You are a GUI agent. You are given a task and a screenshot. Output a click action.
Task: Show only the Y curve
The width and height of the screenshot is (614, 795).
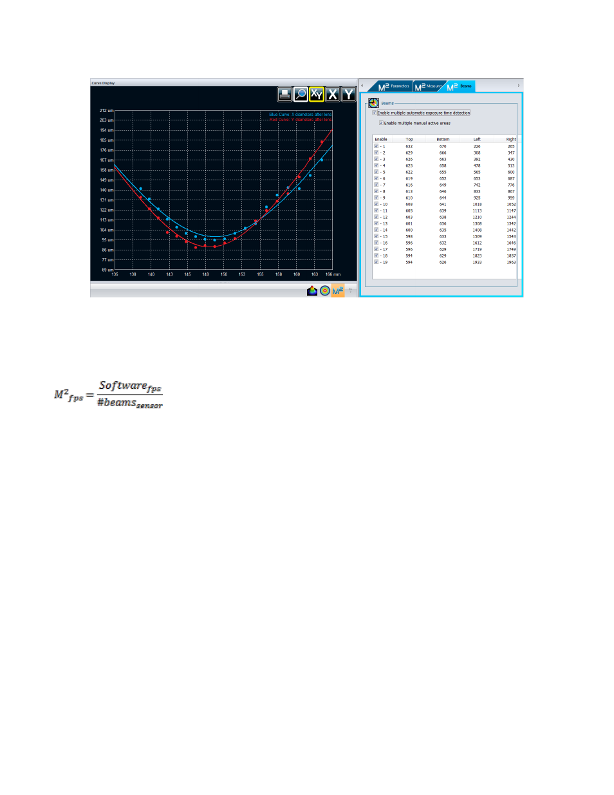(x=349, y=95)
